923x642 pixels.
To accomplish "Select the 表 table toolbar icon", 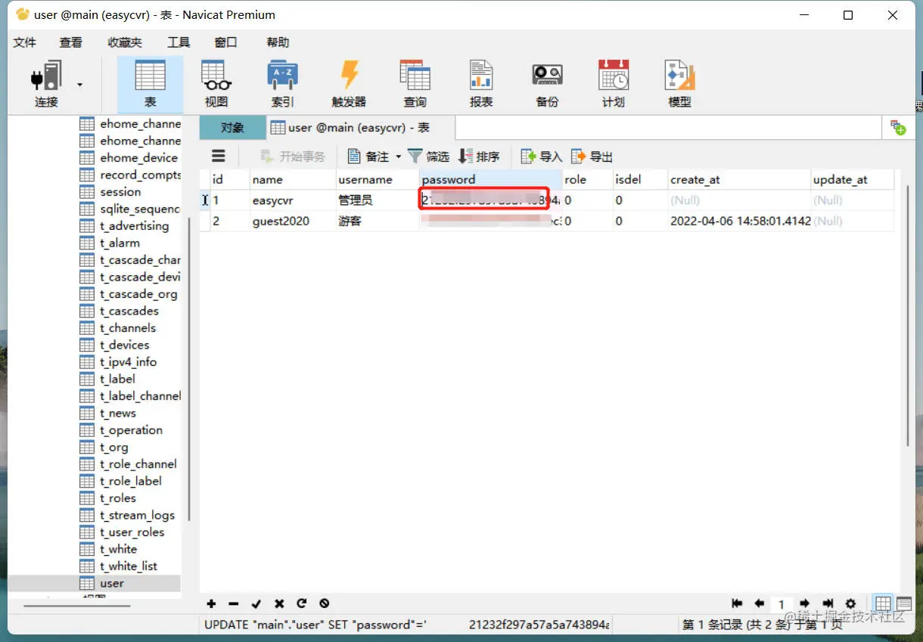I will (150, 84).
